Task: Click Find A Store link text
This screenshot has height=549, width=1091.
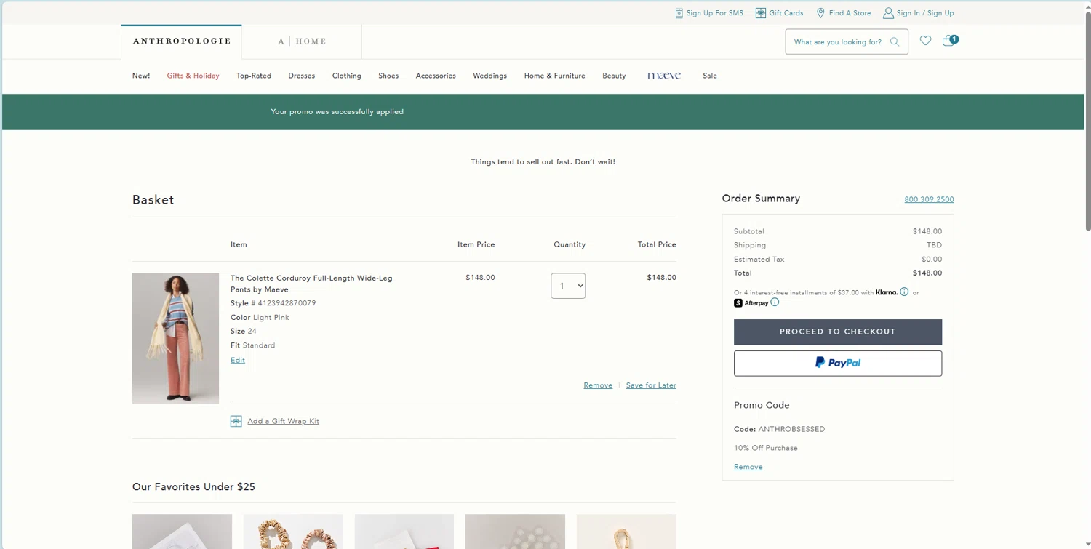Action: click(x=850, y=13)
